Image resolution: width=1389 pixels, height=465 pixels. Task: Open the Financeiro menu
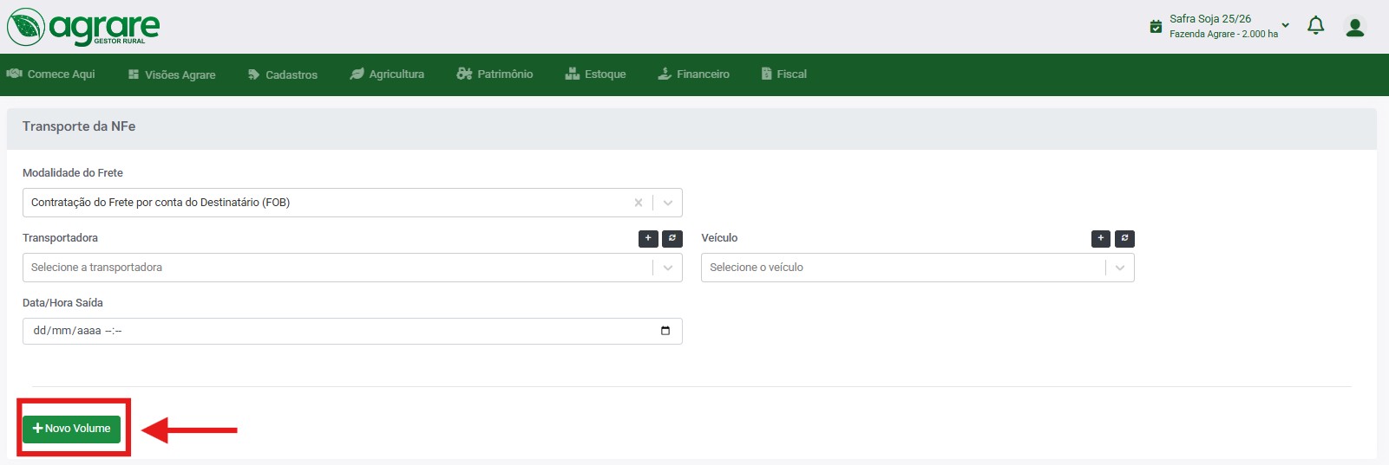(693, 74)
